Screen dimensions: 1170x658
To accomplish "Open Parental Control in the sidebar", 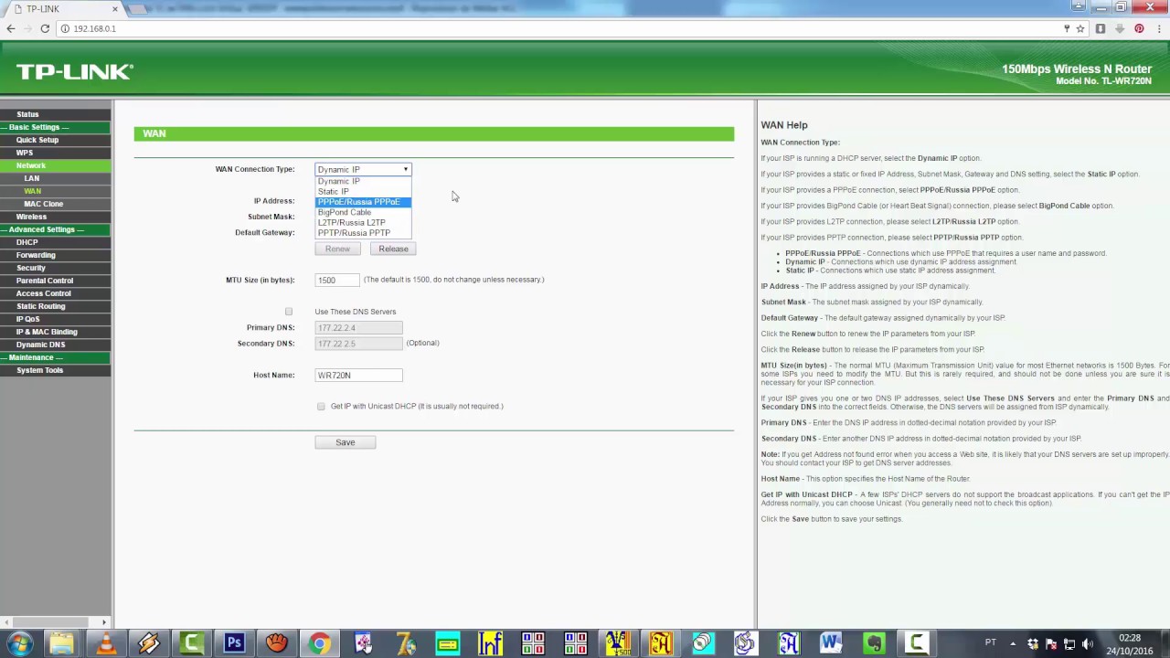I will pyautogui.click(x=44, y=281).
